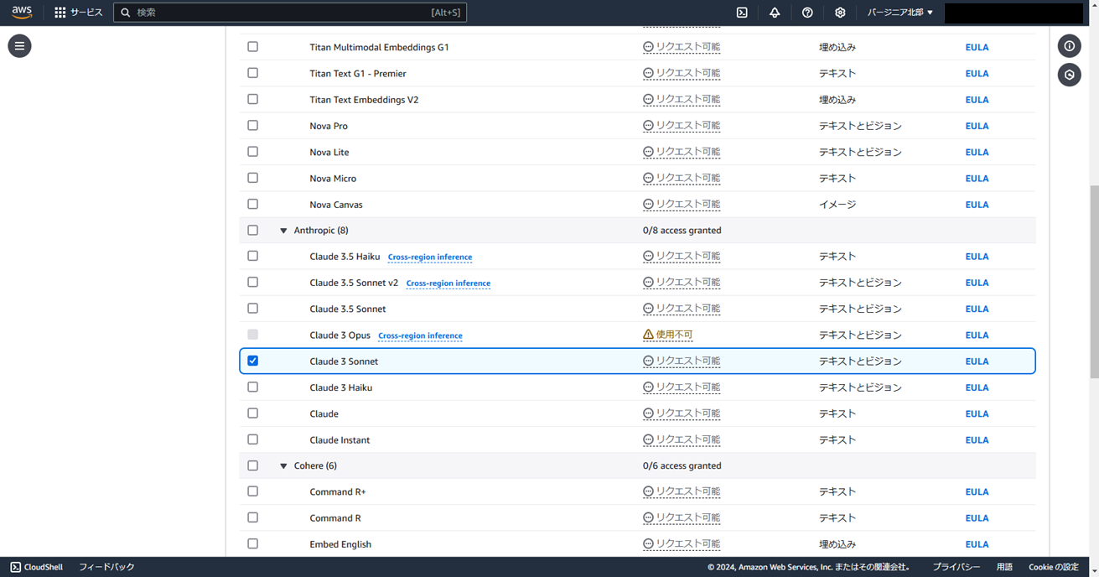Click the Claude 3.5 Sonnet model name
1099x577 pixels.
tap(348, 309)
